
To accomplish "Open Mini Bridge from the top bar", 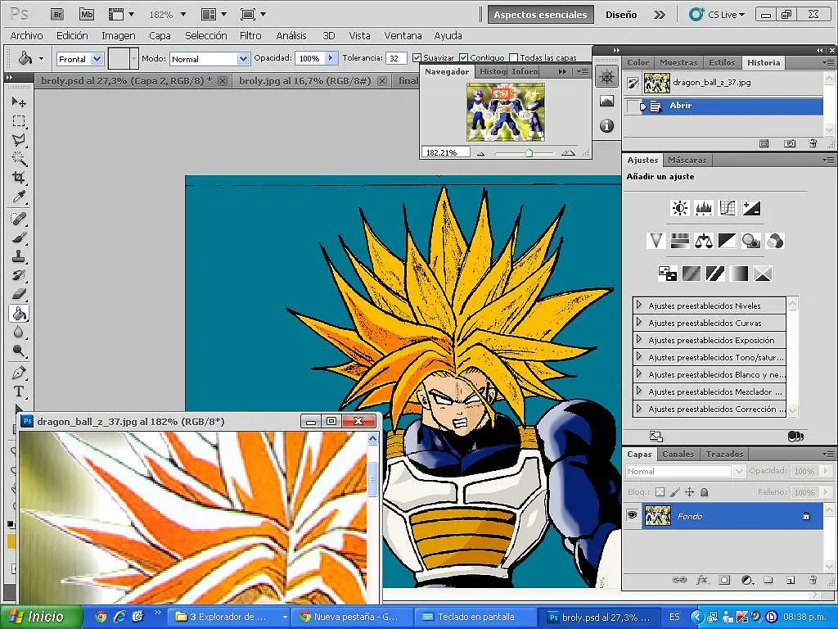I will click(86, 15).
